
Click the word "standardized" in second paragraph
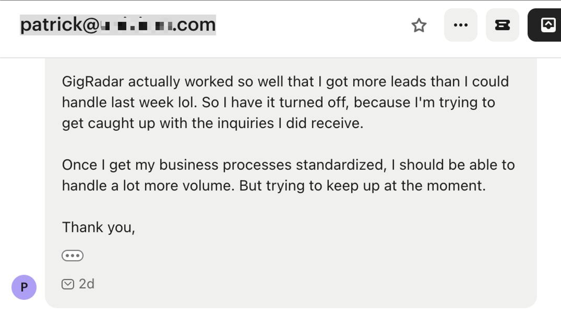(341, 165)
